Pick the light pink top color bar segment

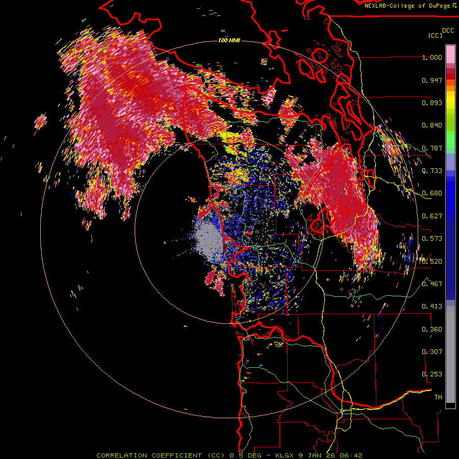(x=450, y=54)
